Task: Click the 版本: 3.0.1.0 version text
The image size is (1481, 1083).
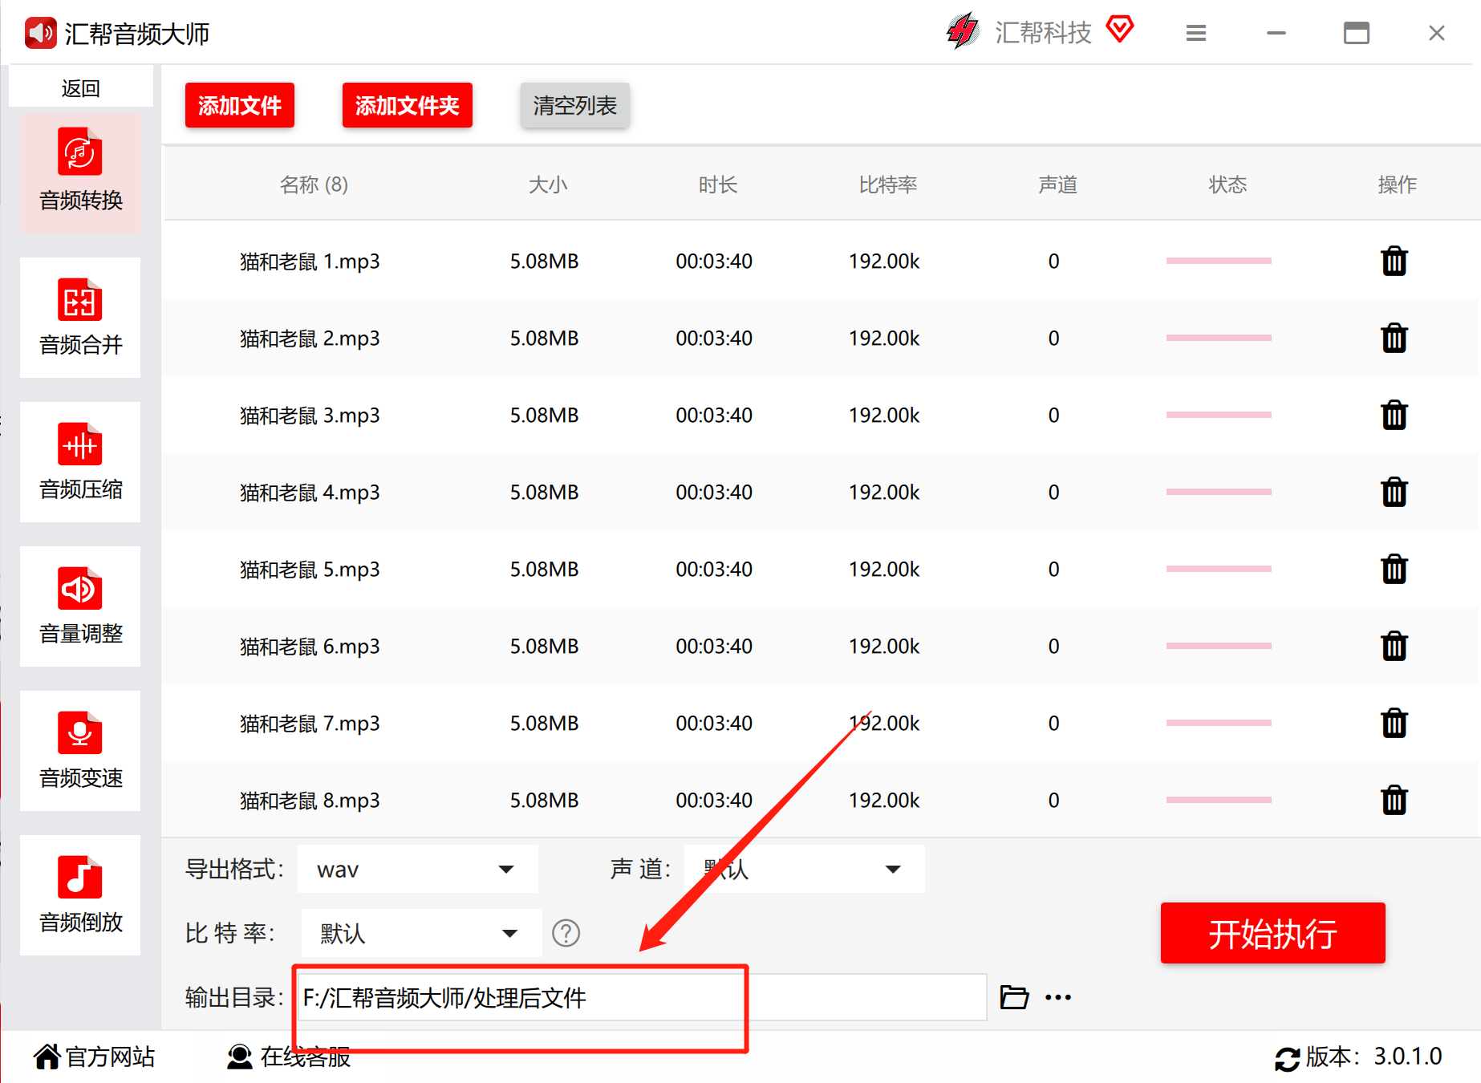Action: 1373,1057
